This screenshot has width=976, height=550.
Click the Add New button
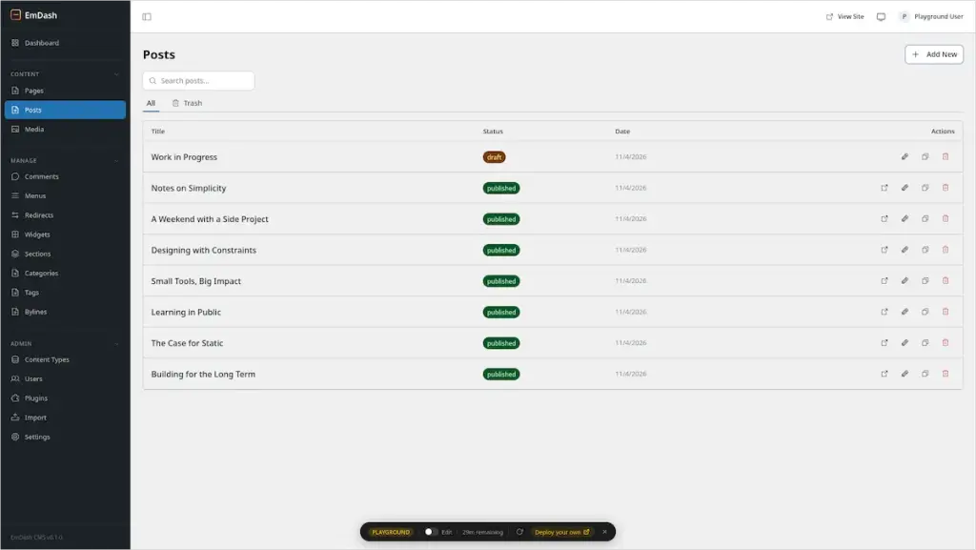(x=934, y=54)
